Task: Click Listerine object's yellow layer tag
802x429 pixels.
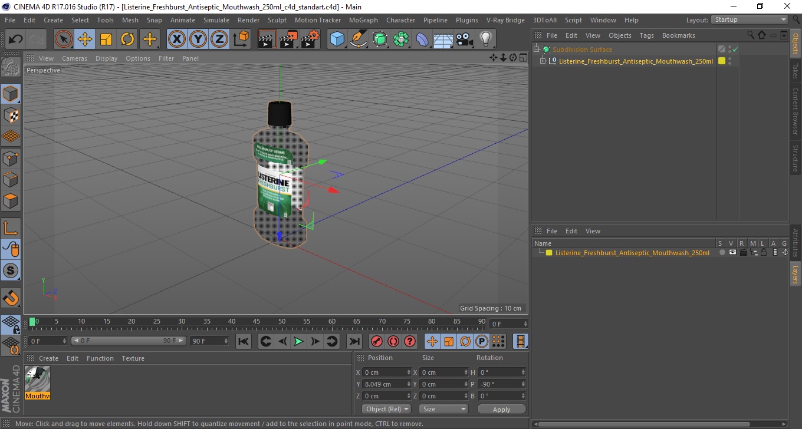Action: click(x=721, y=61)
